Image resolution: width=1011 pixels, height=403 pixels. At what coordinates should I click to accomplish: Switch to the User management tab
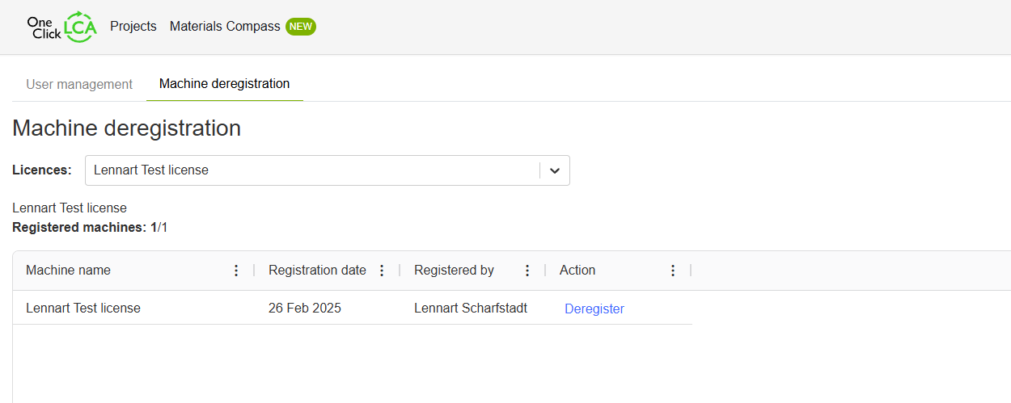coord(79,84)
